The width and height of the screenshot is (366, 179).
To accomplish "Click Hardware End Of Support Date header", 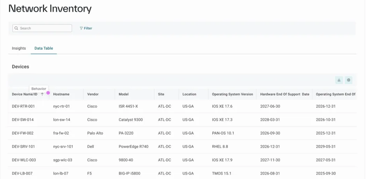I will (x=285, y=94).
